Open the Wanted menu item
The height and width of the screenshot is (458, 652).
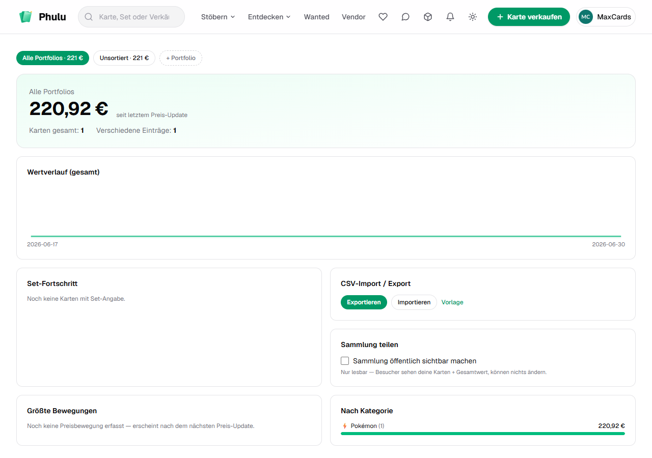click(x=316, y=17)
